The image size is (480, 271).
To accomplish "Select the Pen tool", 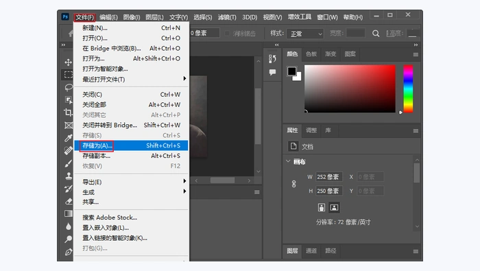I will pyautogui.click(x=69, y=252).
